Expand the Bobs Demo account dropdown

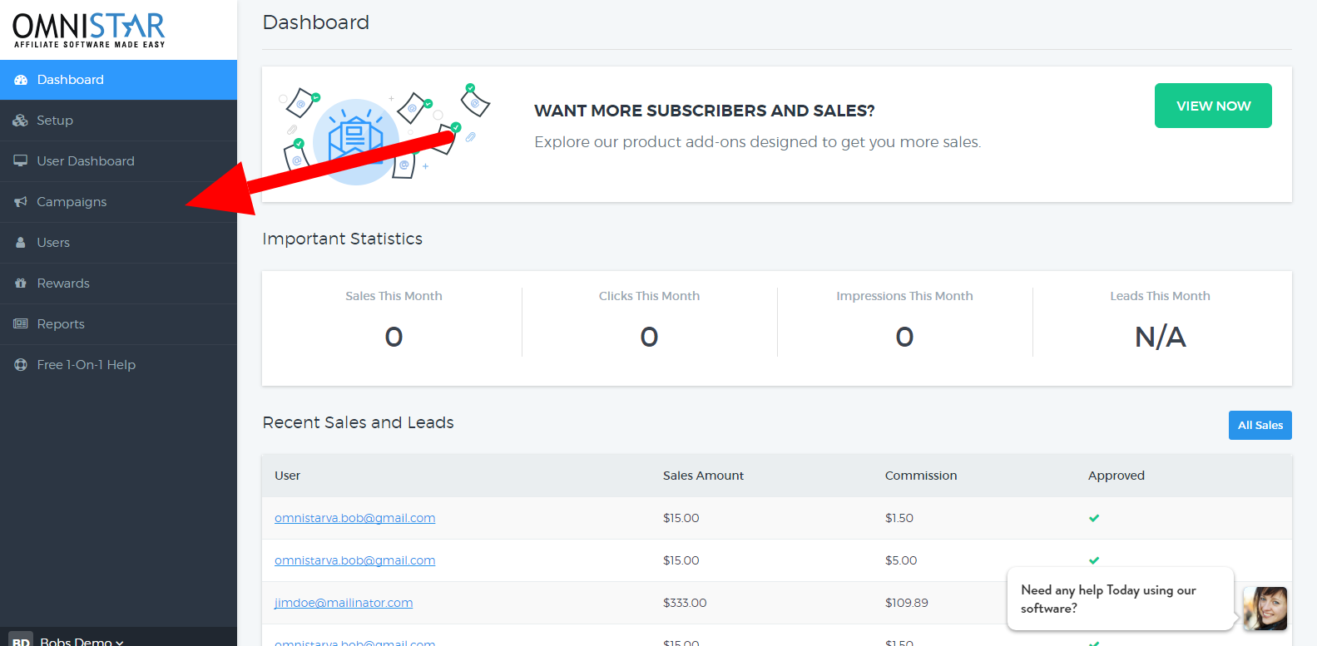82,640
